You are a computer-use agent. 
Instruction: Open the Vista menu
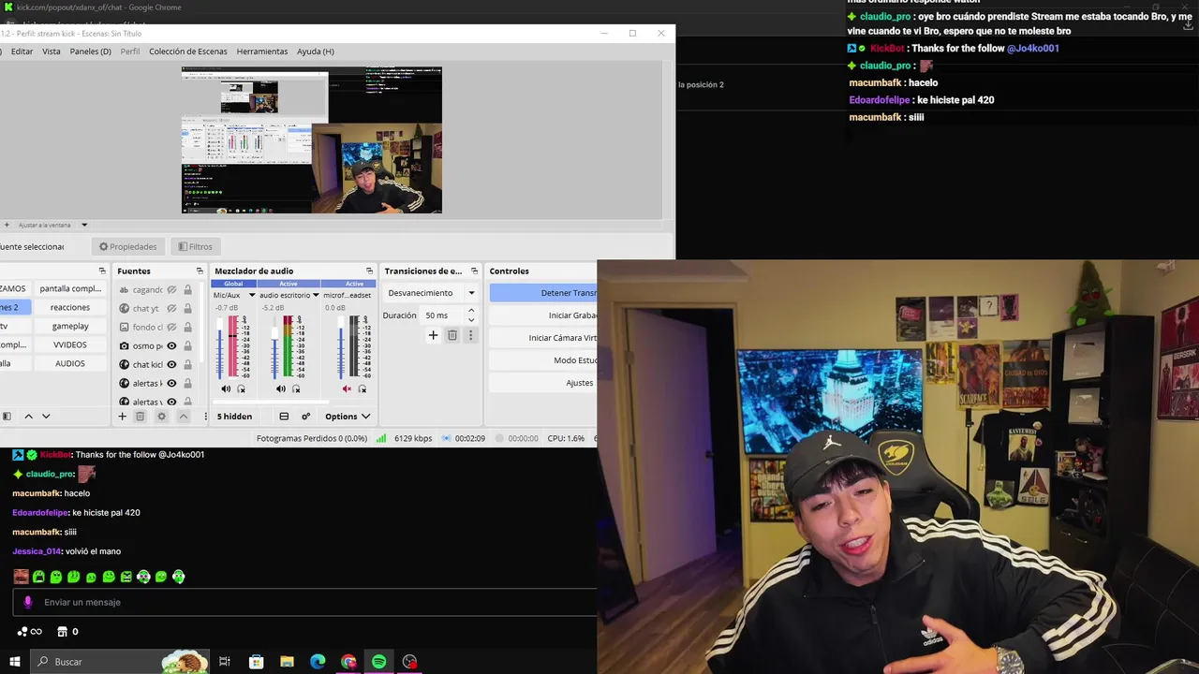[51, 51]
